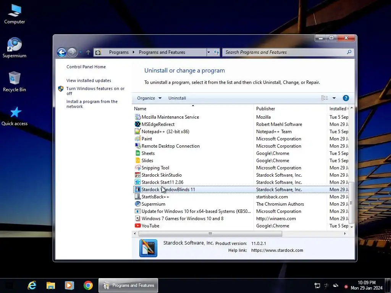Click the Stardock WindowBlinds 11 icon

(137, 189)
